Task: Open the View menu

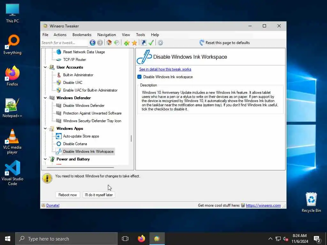Action: [x=126, y=35]
